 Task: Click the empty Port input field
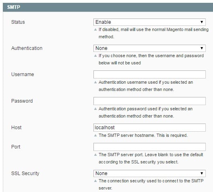point(150,147)
